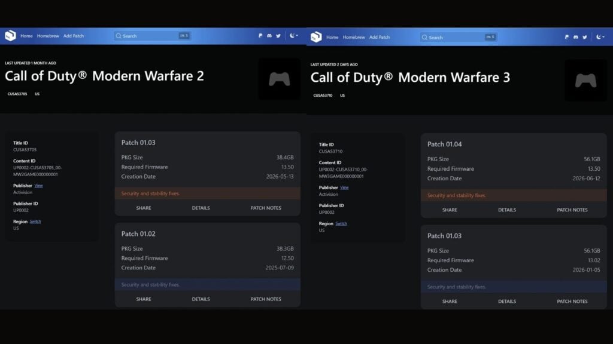This screenshot has height=344, width=613.
Task: Click the CUSA53705 tag under the title
Action: tap(17, 94)
